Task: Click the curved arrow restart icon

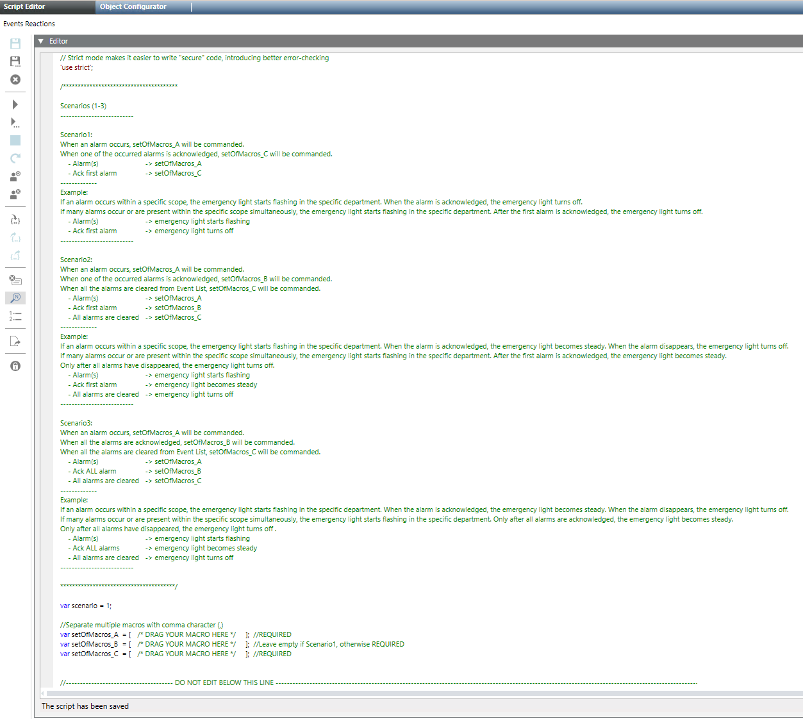Action: click(x=15, y=158)
